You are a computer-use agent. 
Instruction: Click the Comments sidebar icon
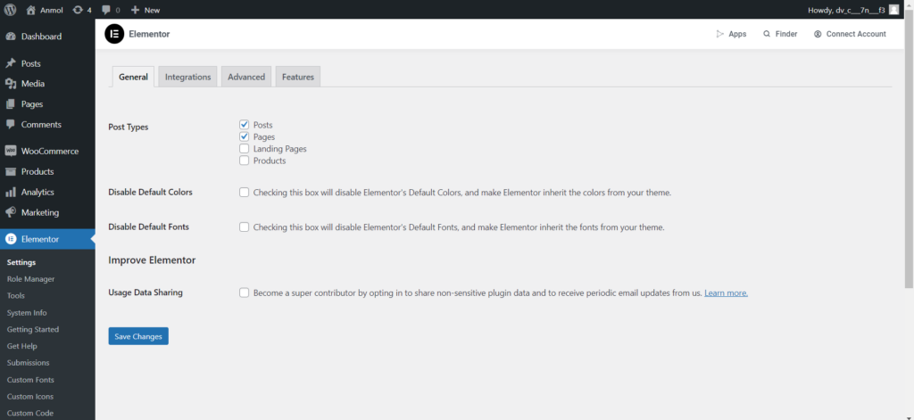click(x=11, y=125)
